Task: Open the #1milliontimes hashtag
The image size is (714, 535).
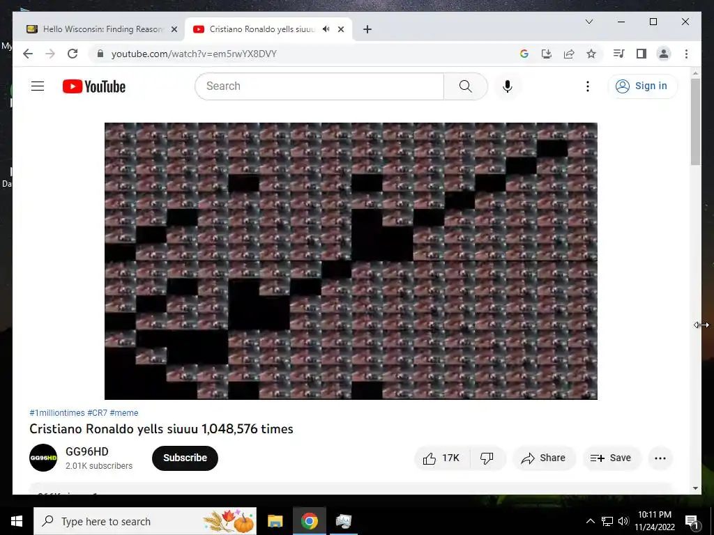Action: [x=57, y=412]
